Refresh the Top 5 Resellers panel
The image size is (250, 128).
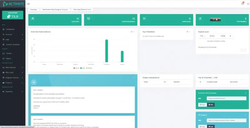pos(187,32)
